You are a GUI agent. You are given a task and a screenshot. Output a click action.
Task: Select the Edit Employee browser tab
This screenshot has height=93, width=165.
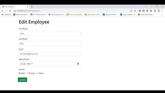tap(15, 7)
